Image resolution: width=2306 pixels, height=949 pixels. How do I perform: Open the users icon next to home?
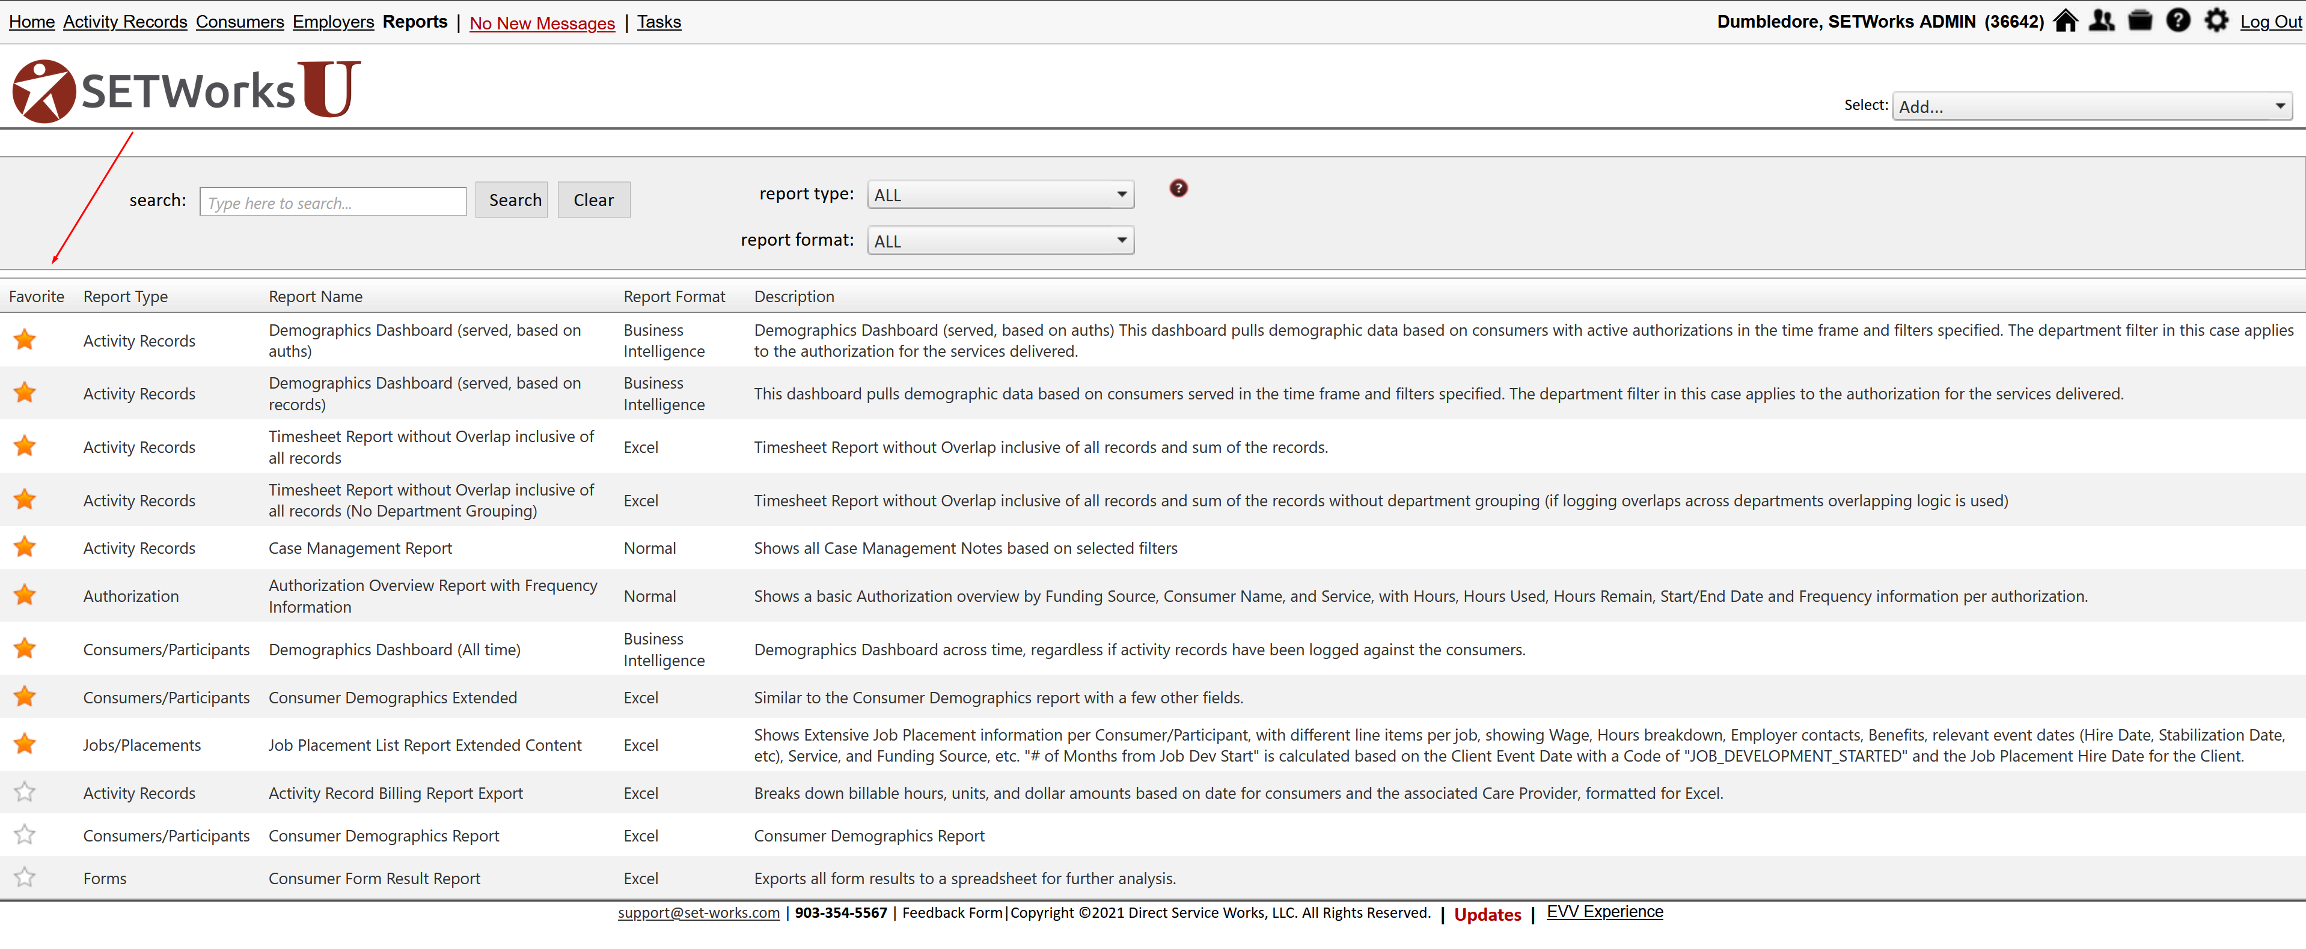(x=2102, y=20)
